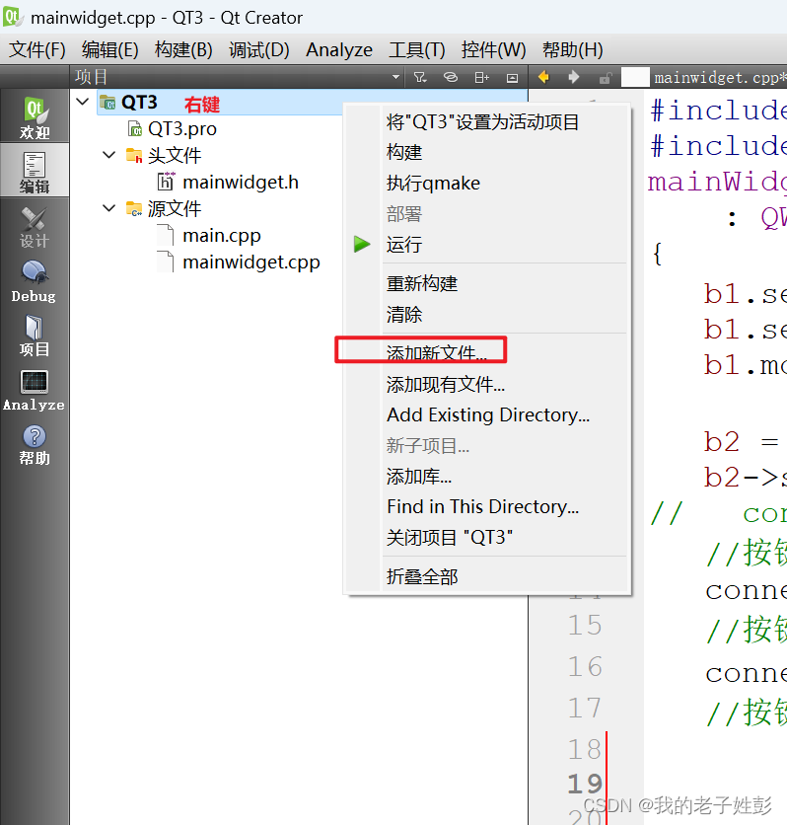This screenshot has height=825, width=787.
Task: Click the 源文件 folder label
Action: [175, 209]
